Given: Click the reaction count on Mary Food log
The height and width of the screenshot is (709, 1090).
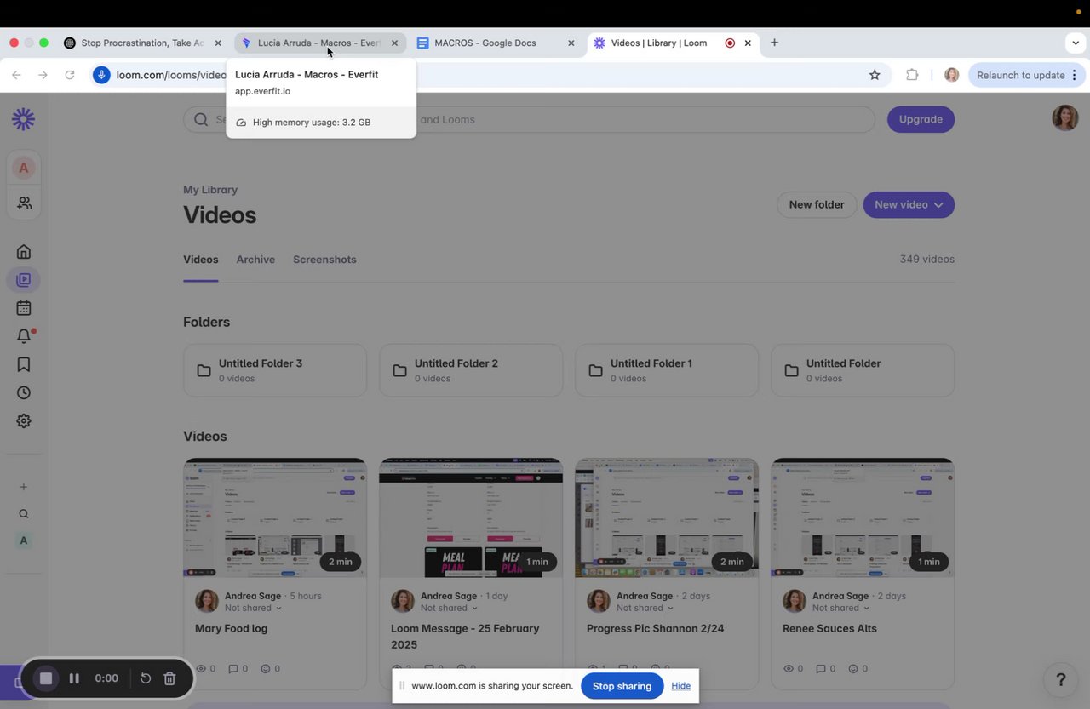Looking at the screenshot, I should pyautogui.click(x=271, y=669).
